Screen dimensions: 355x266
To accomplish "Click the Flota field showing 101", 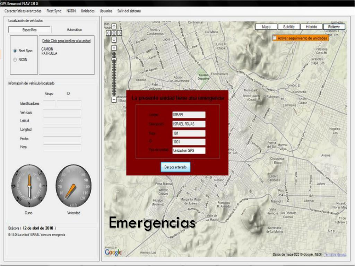I will coord(189,133).
